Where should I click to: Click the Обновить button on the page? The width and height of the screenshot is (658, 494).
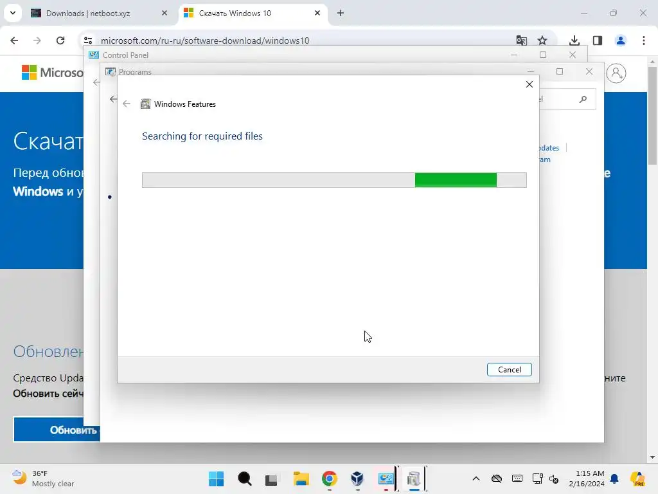click(x=57, y=430)
